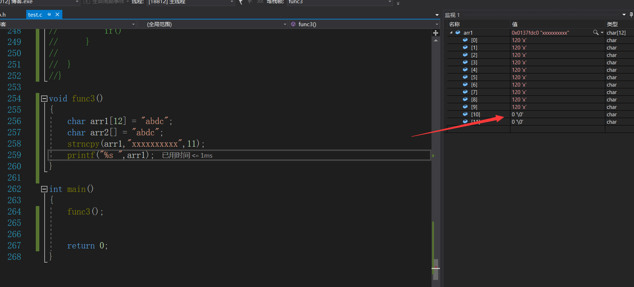Screen dimensions: 634x287
Task: Collapse the func3 function block
Action: point(44,99)
